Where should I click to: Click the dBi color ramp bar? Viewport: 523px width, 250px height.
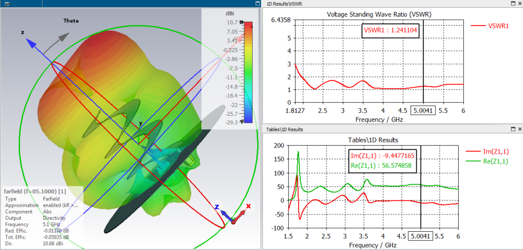point(248,73)
